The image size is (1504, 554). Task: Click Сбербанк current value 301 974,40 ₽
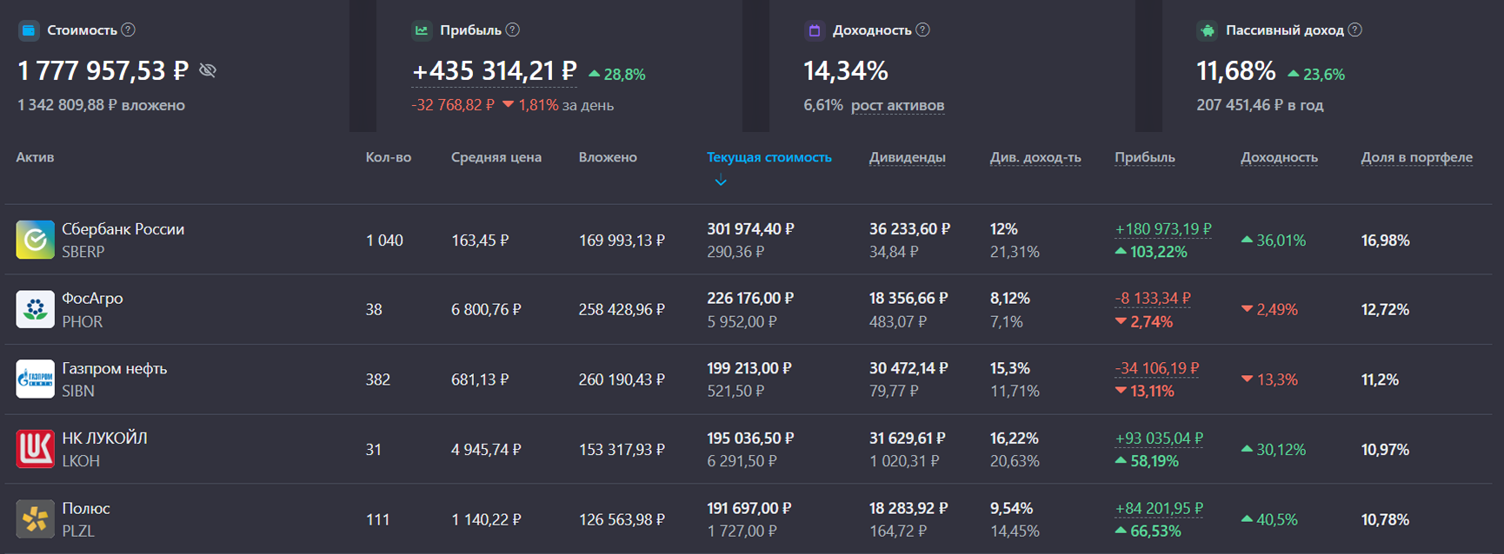(x=750, y=229)
